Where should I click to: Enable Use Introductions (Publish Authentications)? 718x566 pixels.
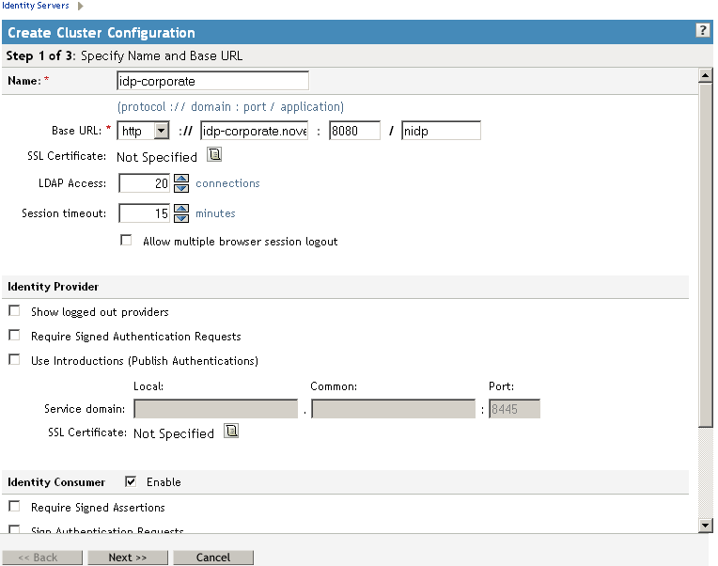[14, 360]
